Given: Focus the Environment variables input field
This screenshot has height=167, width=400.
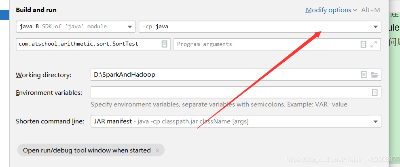Looking at the screenshot, I should 231,92.
